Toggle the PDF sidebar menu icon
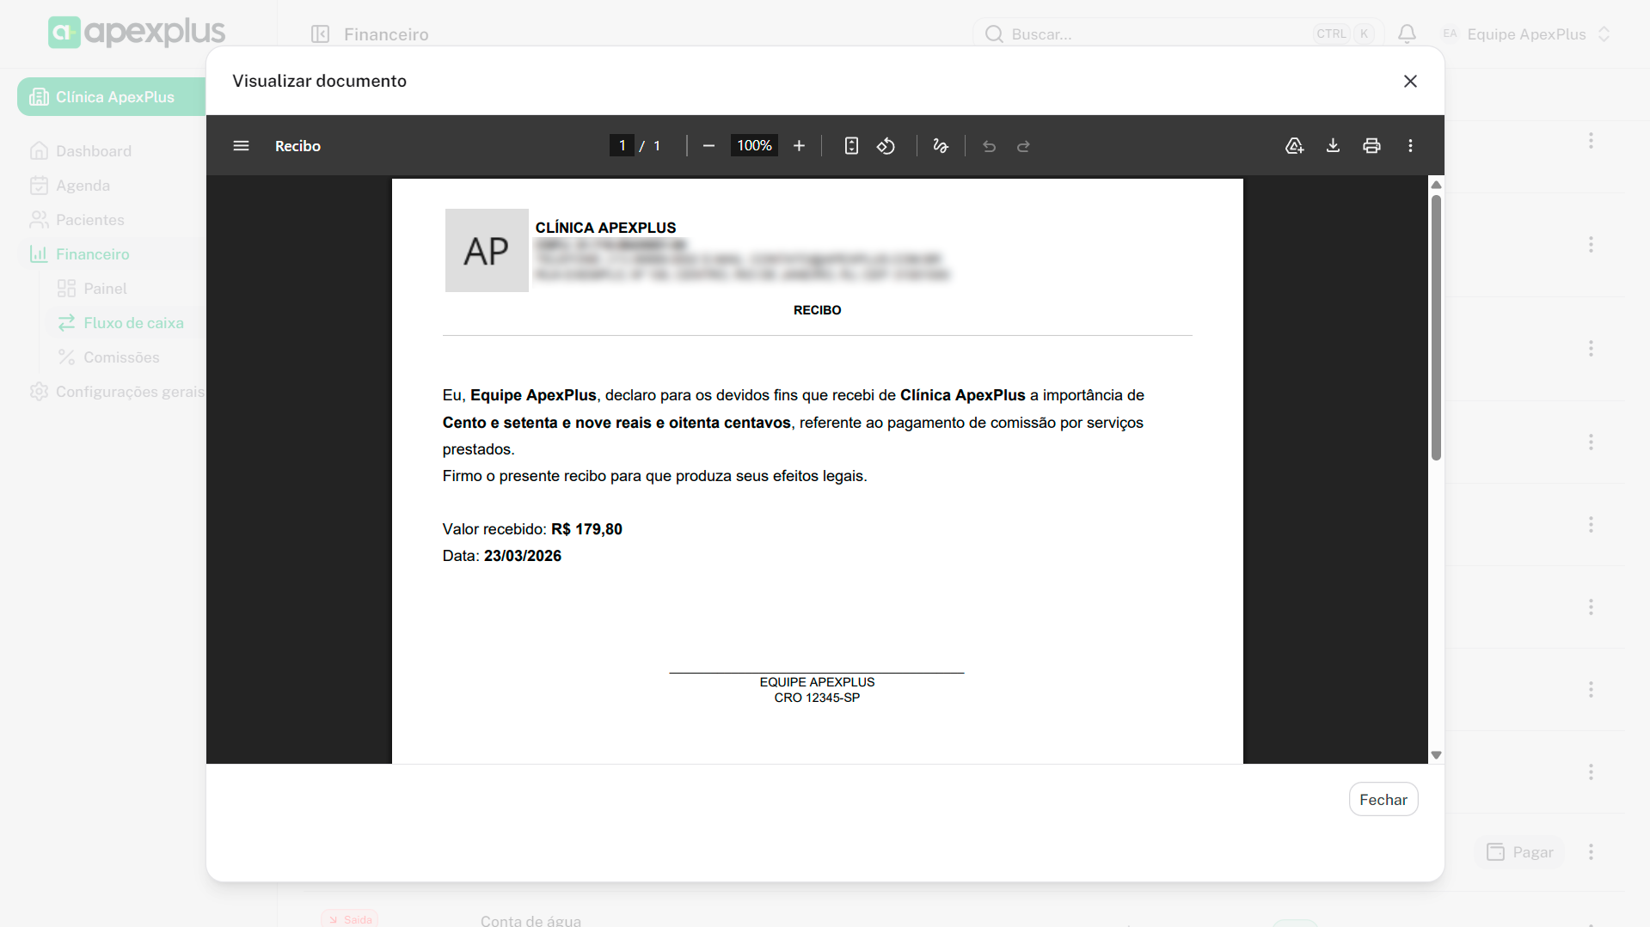 (241, 146)
